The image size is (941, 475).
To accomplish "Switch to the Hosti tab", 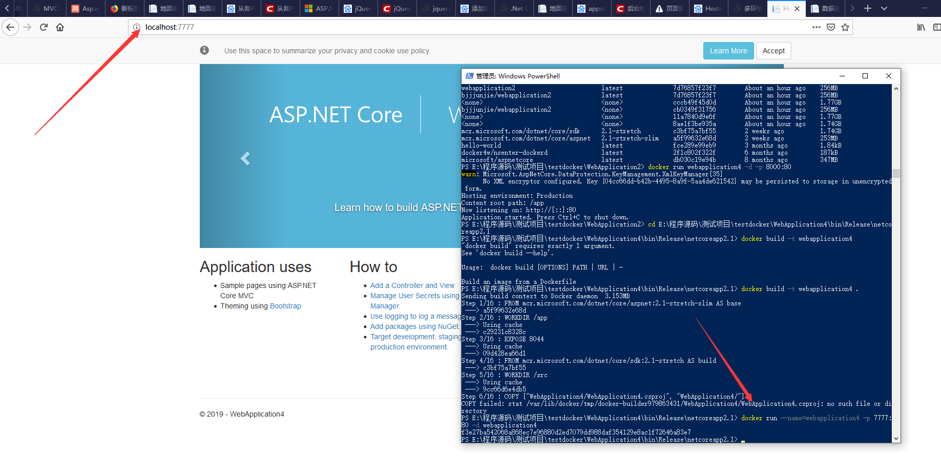I will pos(708,9).
